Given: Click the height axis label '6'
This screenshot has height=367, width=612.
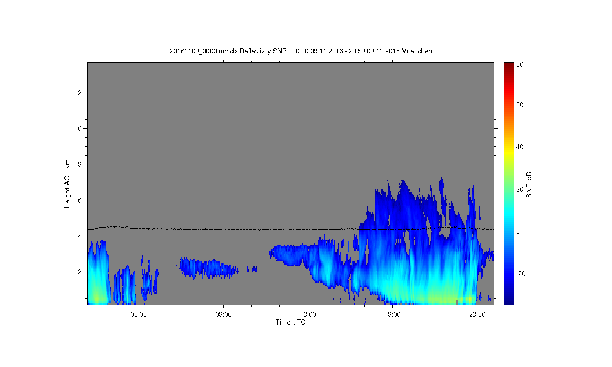Looking at the screenshot, I should click(80, 200).
